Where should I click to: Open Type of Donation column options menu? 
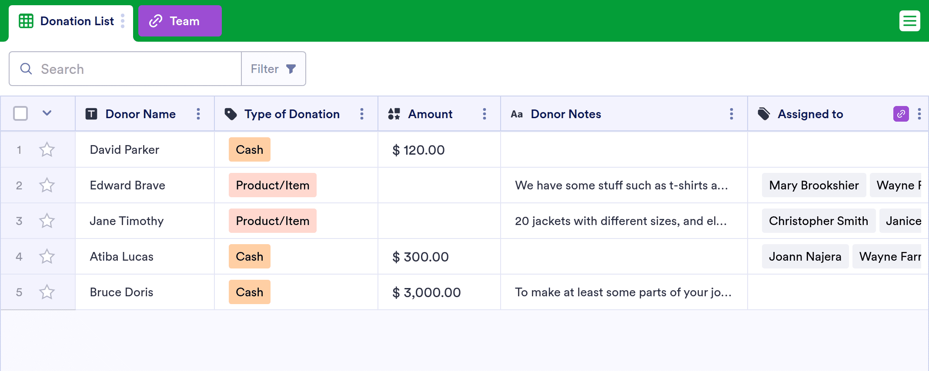click(362, 114)
